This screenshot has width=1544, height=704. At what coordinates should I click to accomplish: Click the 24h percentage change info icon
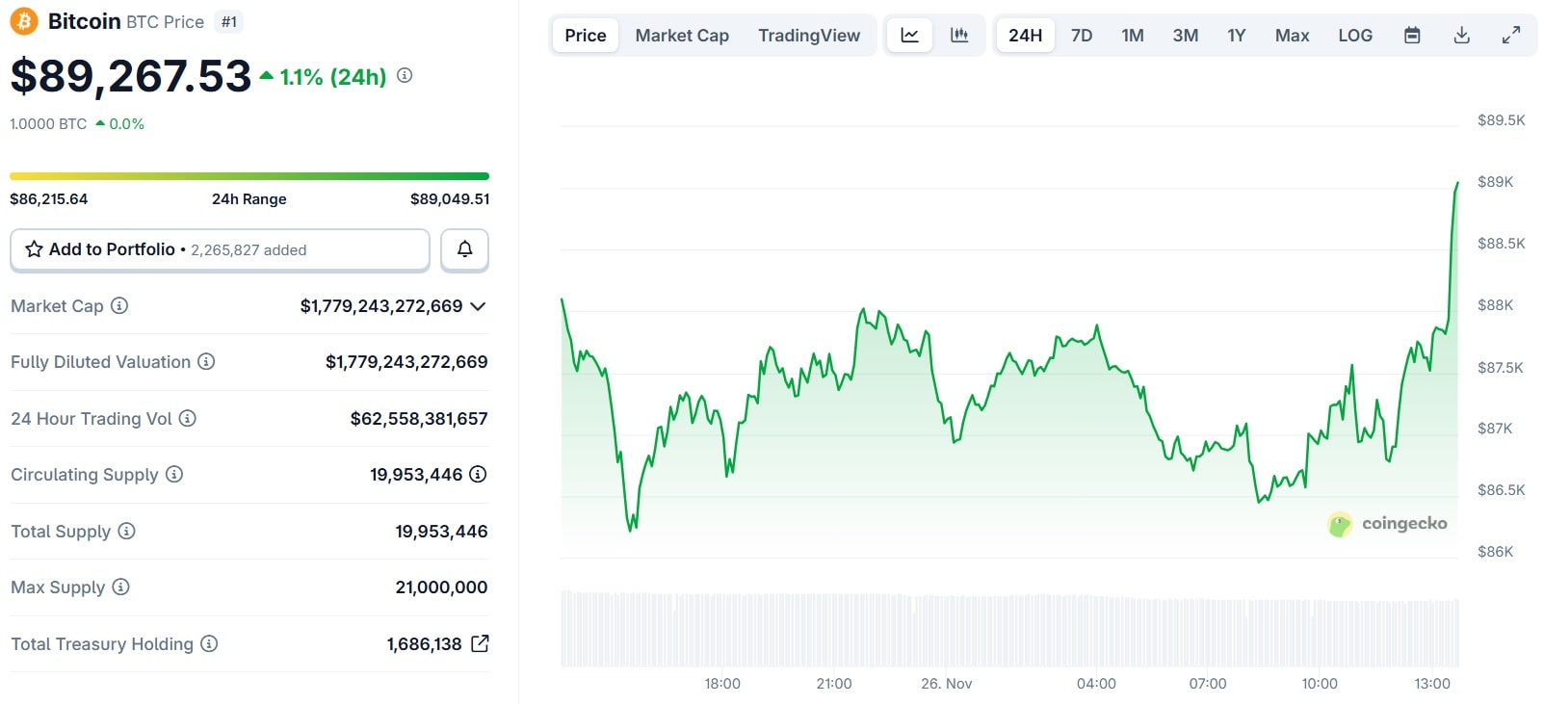click(405, 75)
